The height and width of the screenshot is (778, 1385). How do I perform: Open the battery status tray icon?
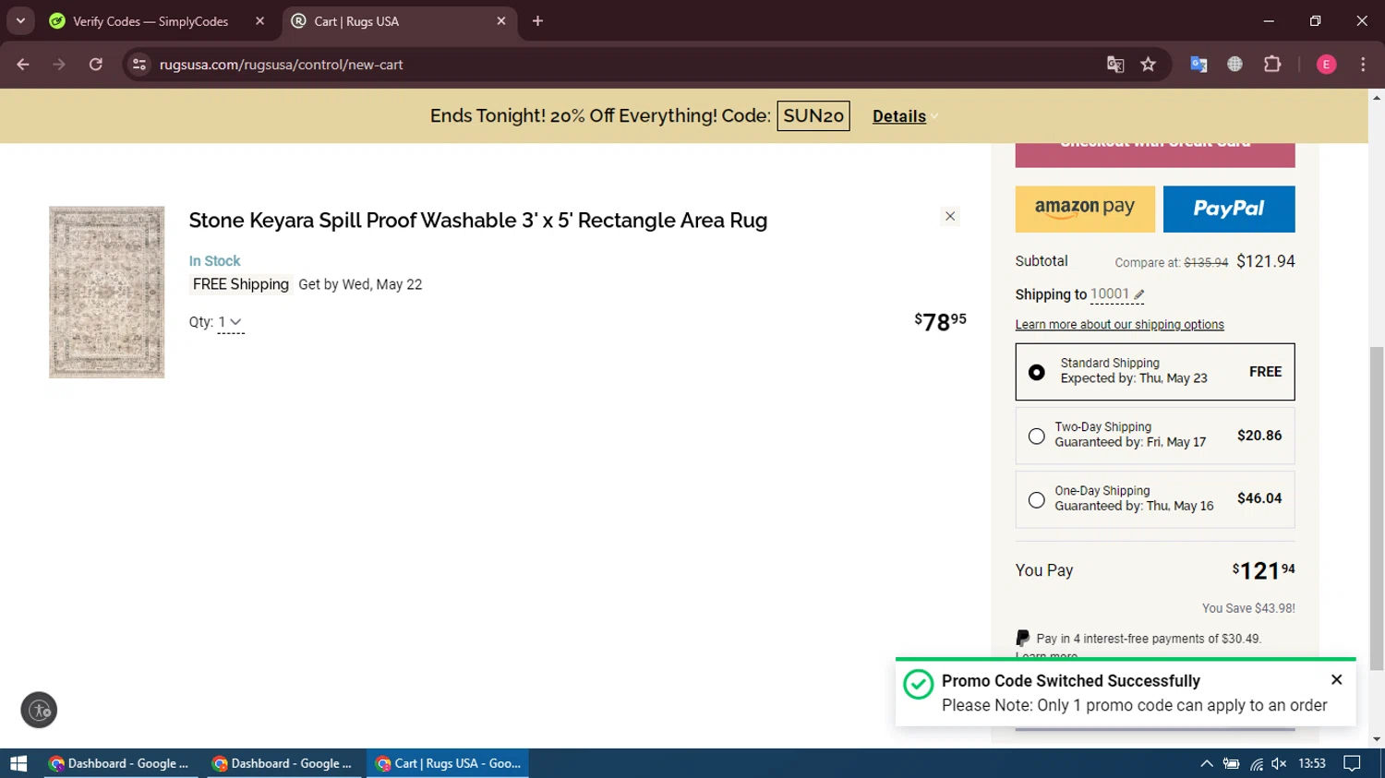[x=1231, y=763]
